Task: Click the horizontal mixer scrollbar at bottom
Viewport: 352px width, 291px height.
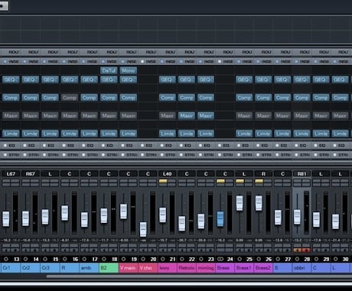Action: (199, 276)
